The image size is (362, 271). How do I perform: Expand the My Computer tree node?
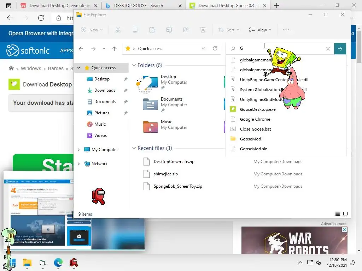[x=79, y=150]
